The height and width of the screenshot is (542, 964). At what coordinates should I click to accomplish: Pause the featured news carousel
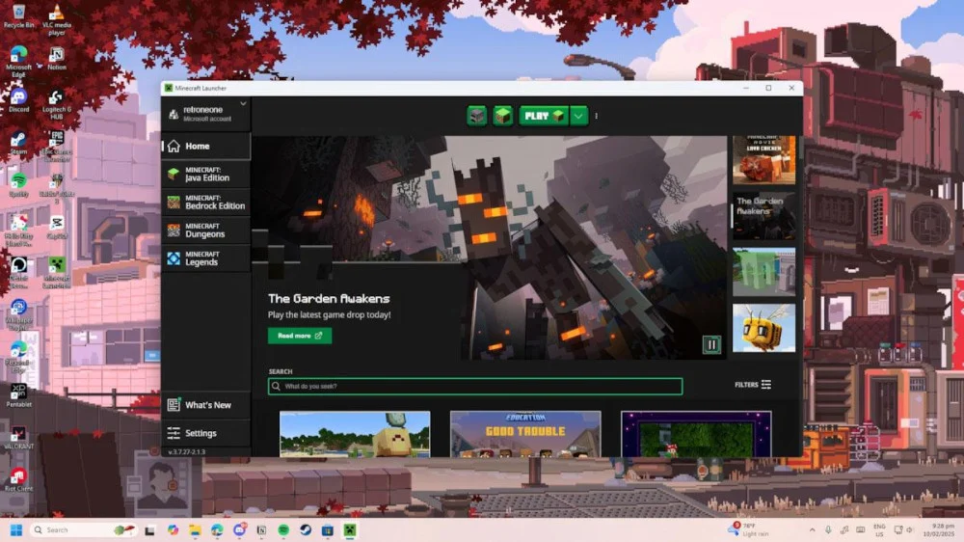point(711,344)
